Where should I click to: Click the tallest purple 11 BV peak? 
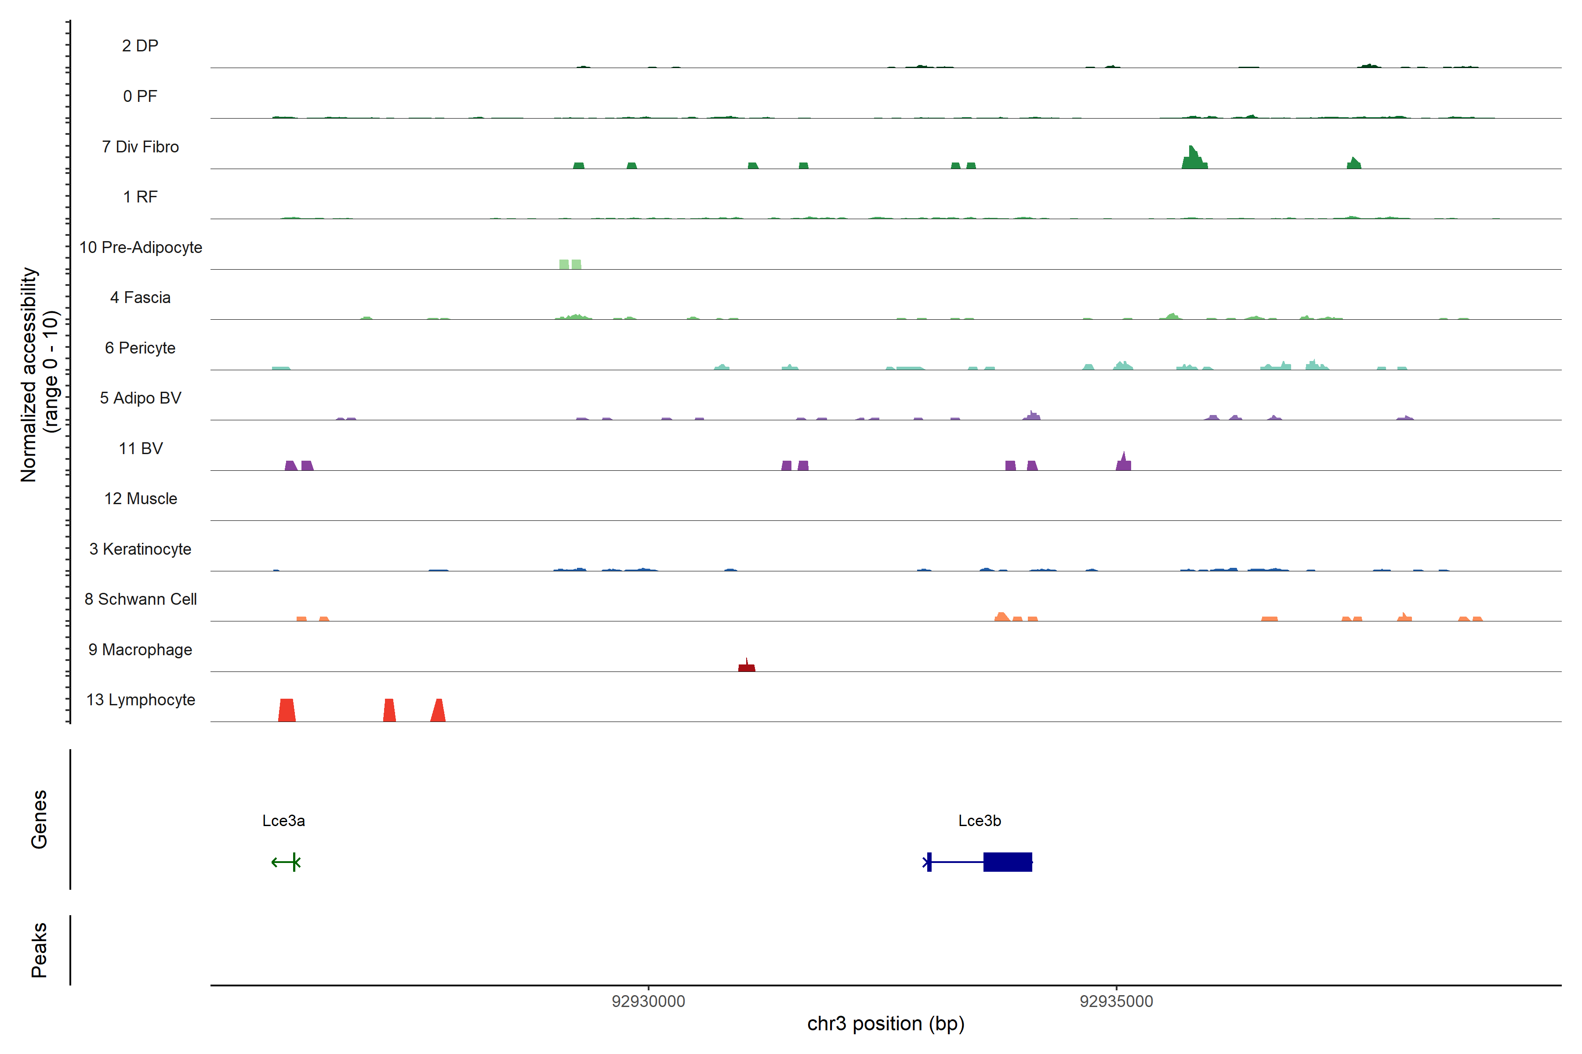pos(1123,462)
